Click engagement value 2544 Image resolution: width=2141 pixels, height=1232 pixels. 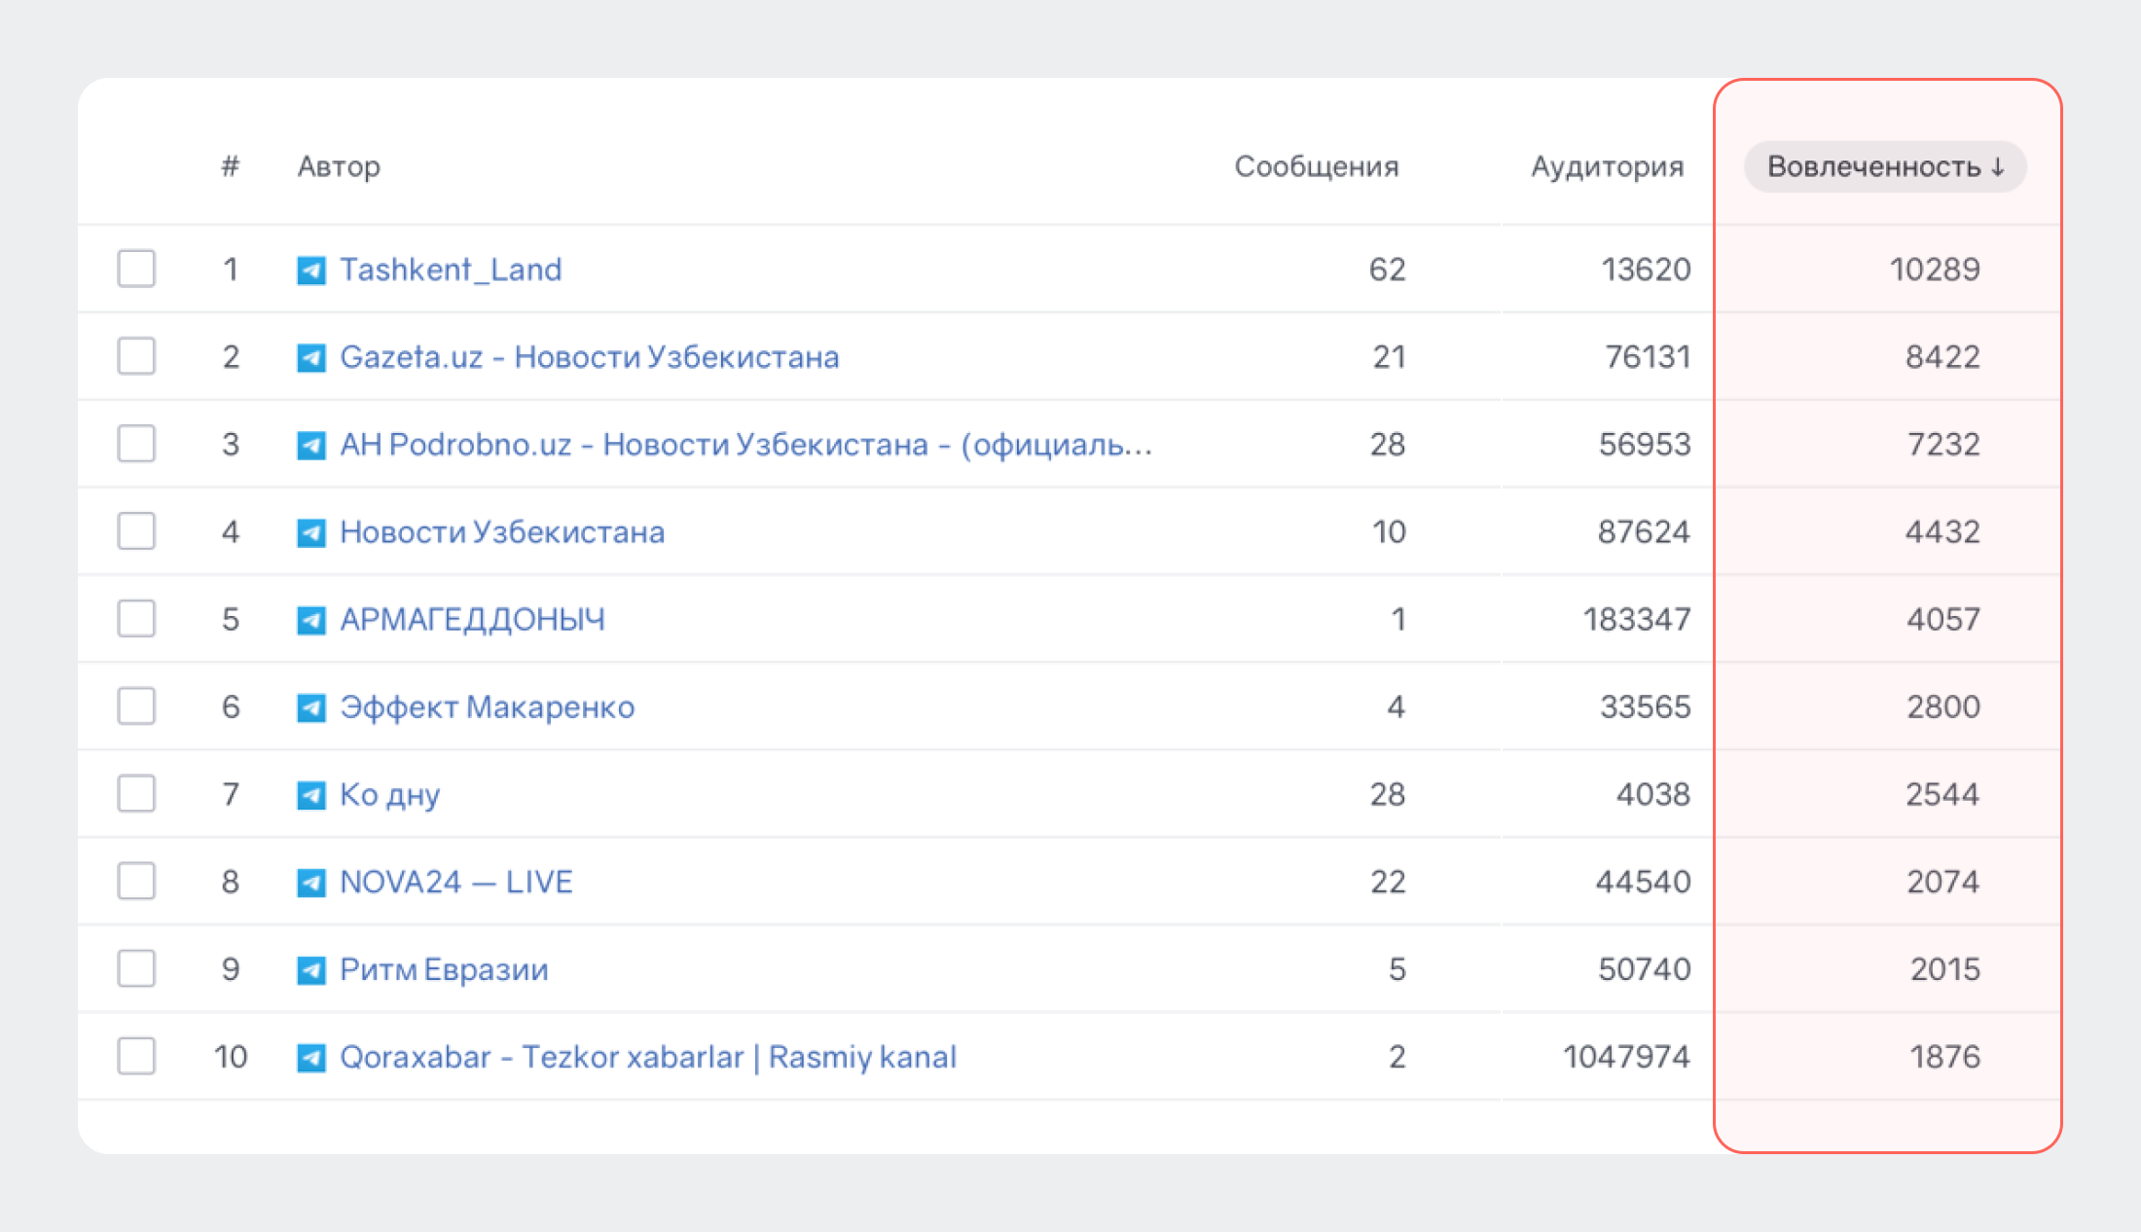(1942, 794)
